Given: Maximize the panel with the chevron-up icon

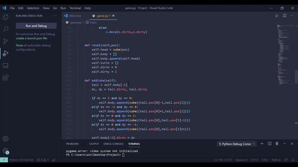Looking at the screenshot, I should [x=284, y=144].
